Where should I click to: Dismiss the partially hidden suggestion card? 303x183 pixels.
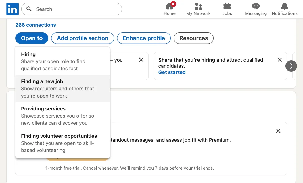tap(141, 60)
